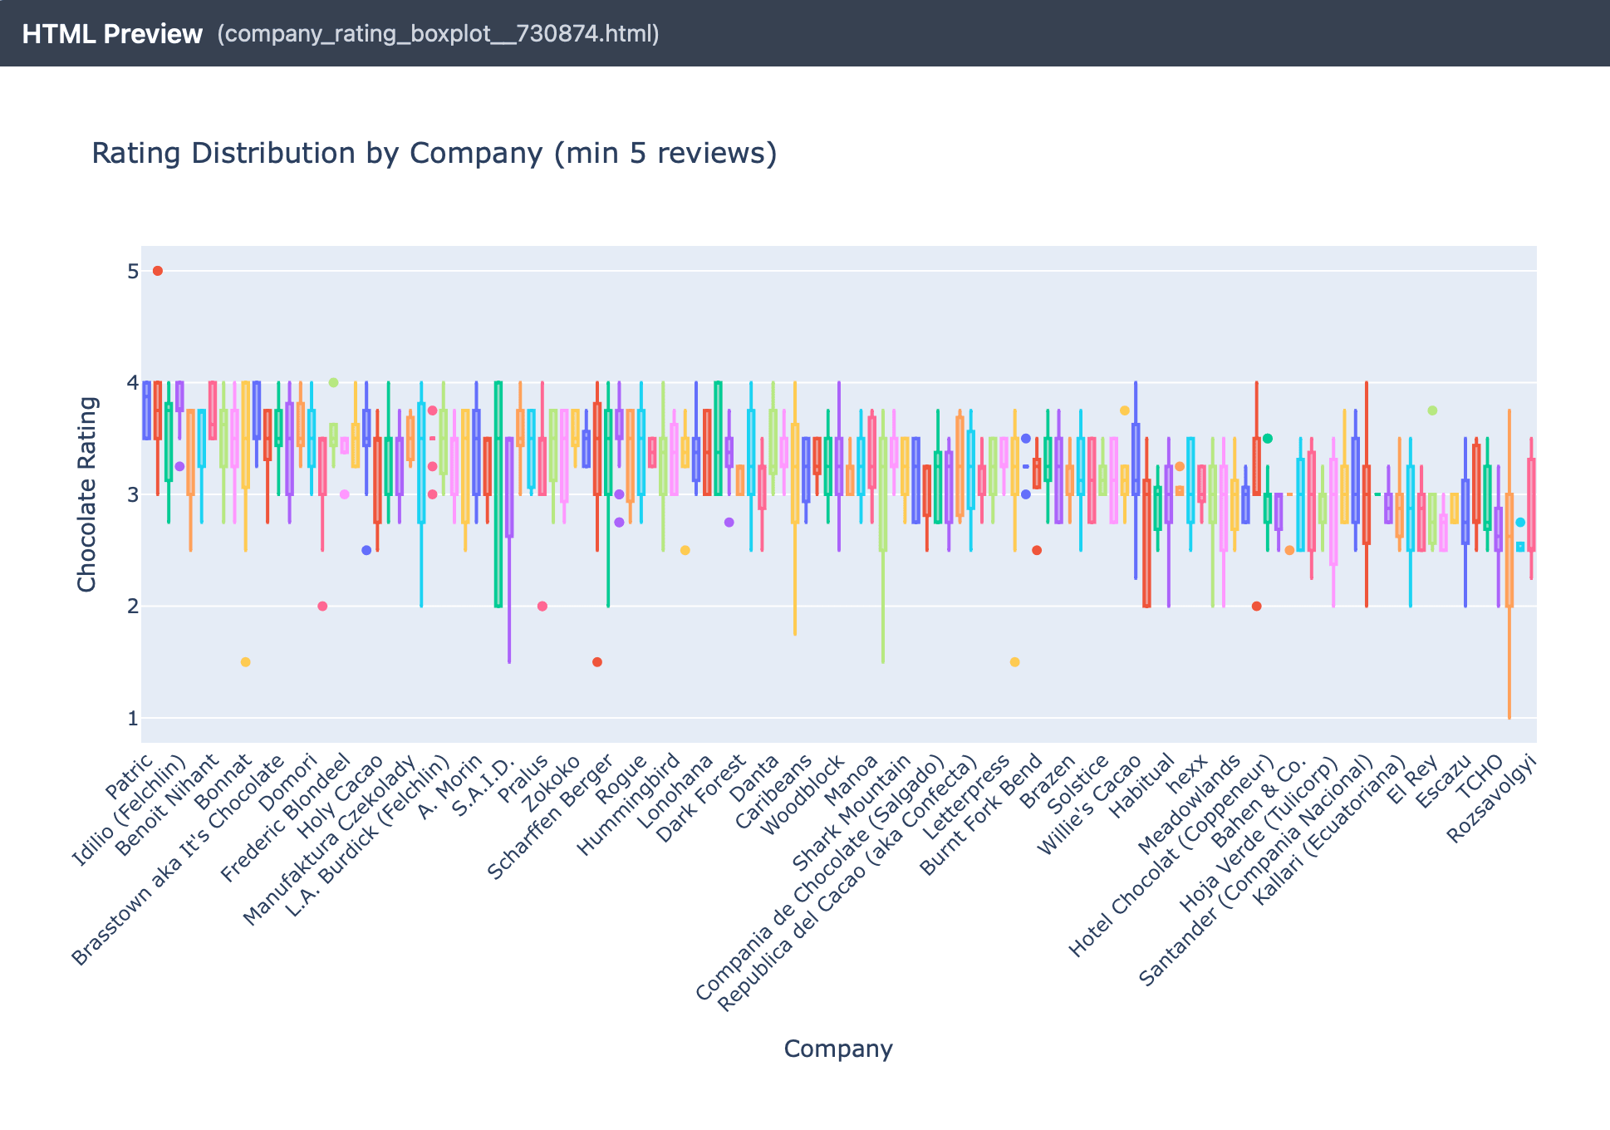The image size is (1610, 1130).
Task: Click the 'Chocolate Rating' y-axis title
Action: pyautogui.click(x=87, y=494)
